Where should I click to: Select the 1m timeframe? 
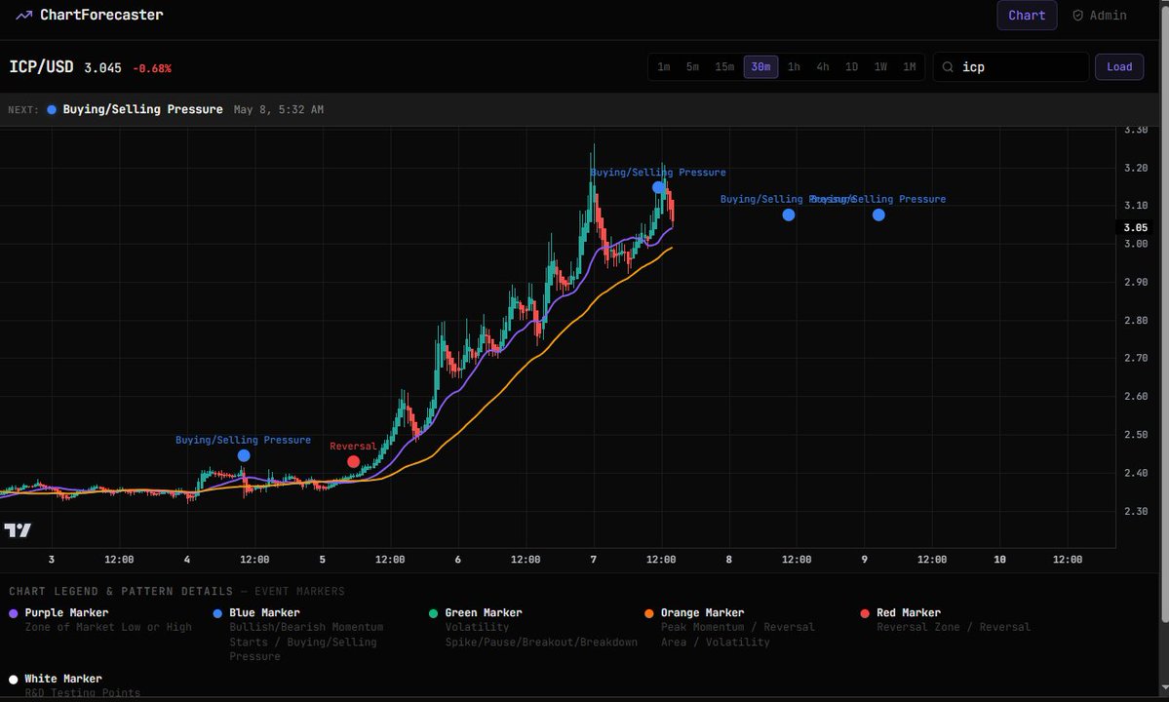pos(664,67)
